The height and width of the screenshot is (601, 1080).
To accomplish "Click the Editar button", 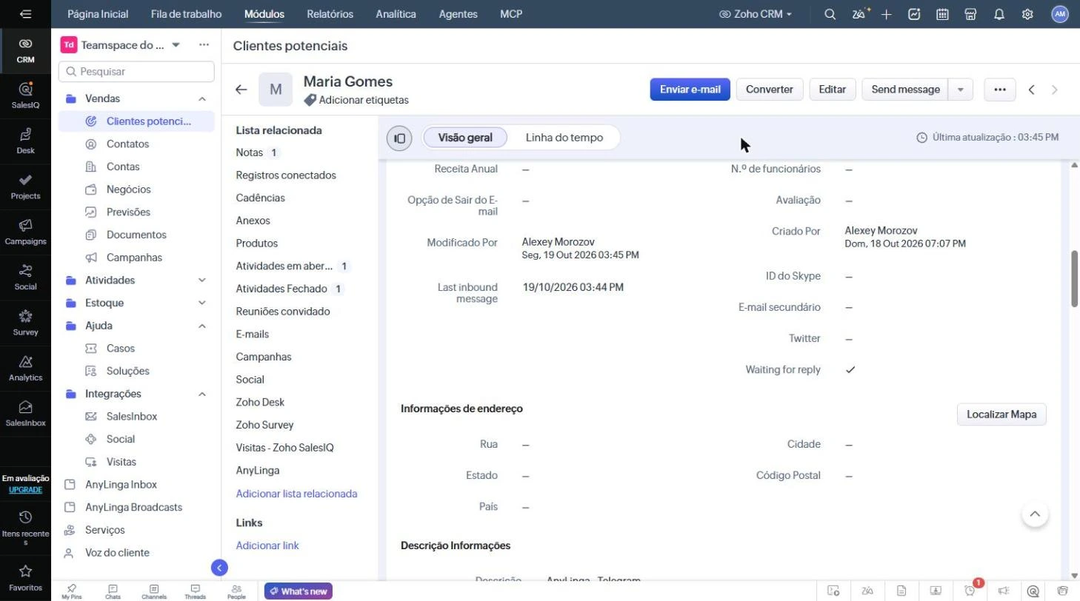I will tap(833, 90).
